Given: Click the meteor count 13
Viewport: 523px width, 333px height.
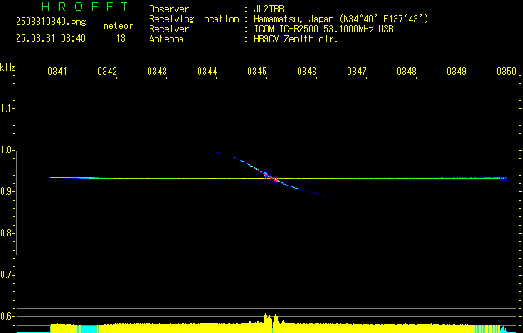Looking at the screenshot, I should pos(121,38).
